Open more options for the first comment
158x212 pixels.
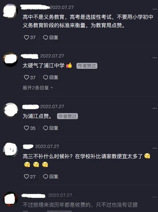click(x=155, y=9)
